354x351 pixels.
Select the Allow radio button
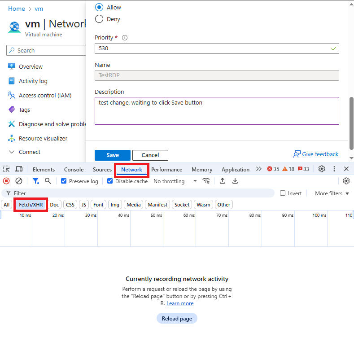click(99, 7)
